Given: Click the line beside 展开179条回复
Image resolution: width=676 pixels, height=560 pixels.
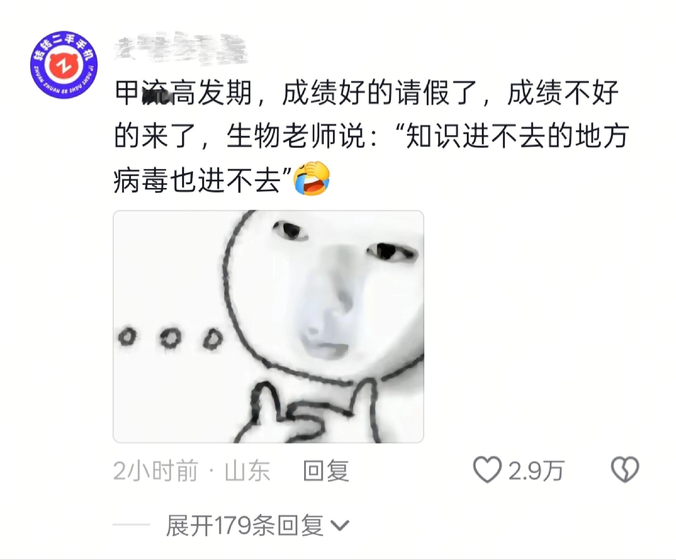Looking at the screenshot, I should (x=131, y=525).
